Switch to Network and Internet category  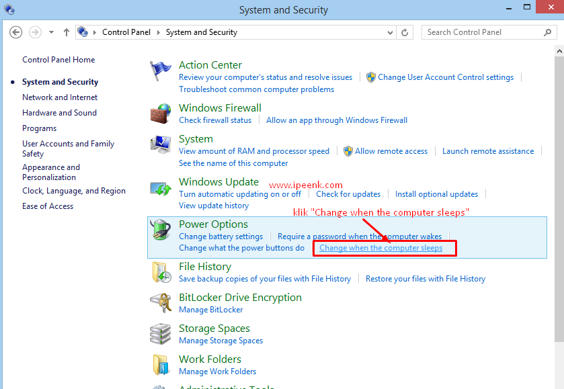[x=59, y=97]
